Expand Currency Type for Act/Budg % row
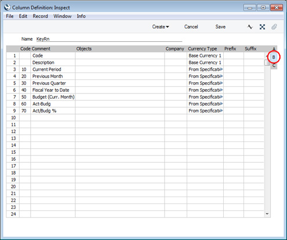 [x=221, y=111]
